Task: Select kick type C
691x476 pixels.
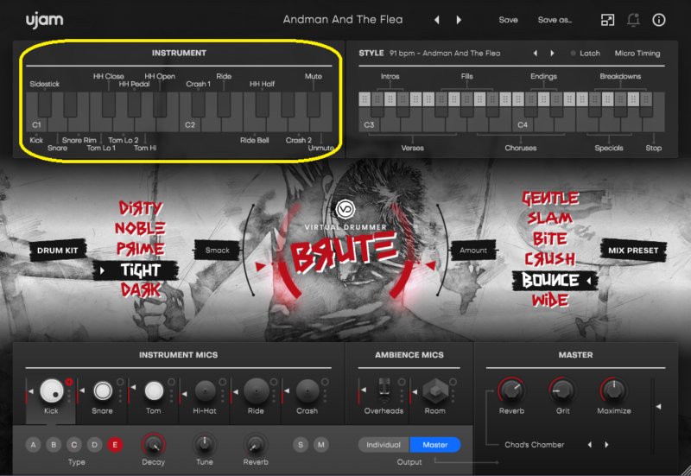Action: 74,445
